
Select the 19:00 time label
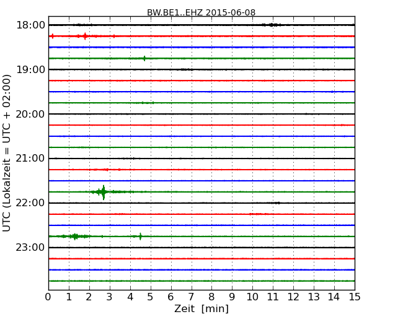click(30, 69)
